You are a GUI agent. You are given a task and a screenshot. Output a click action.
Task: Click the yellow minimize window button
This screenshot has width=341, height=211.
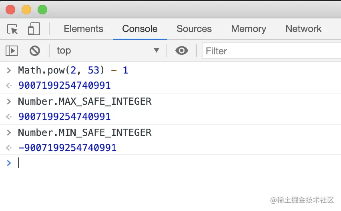click(26, 10)
